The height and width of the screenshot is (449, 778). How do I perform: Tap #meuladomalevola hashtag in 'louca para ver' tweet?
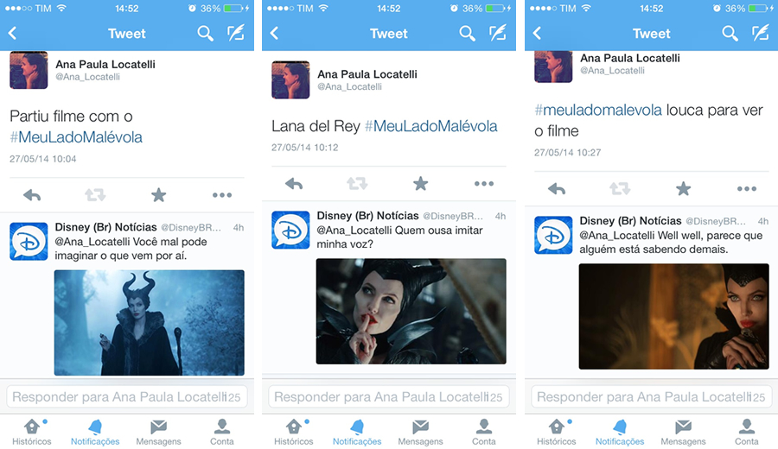[598, 110]
